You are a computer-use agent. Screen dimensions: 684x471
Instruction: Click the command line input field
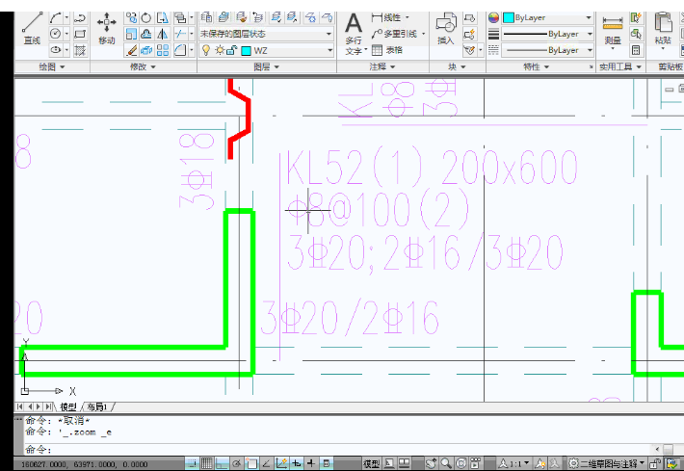coord(337,449)
